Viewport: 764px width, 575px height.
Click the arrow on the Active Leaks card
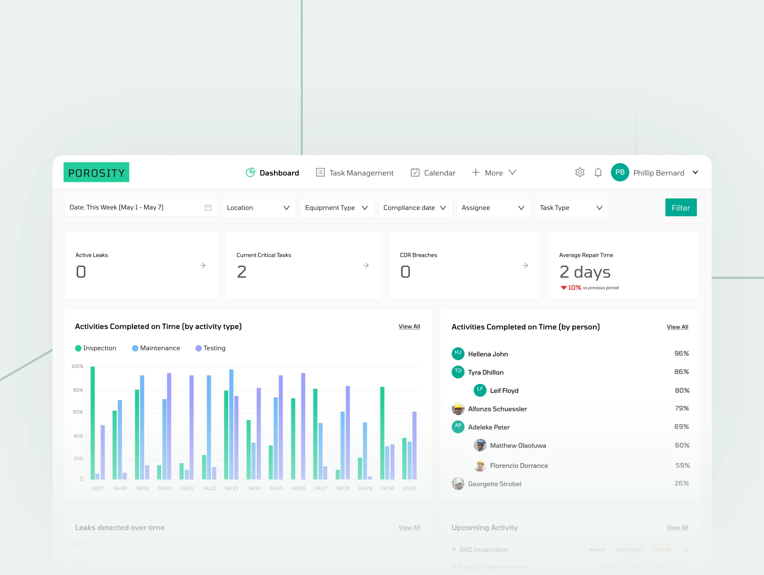[203, 266]
